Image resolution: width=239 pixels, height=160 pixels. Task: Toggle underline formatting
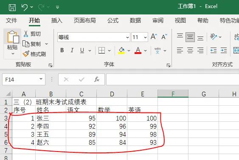click(82, 50)
